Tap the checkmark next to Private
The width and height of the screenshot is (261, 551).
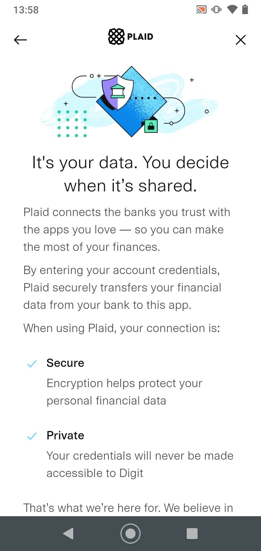point(32,436)
